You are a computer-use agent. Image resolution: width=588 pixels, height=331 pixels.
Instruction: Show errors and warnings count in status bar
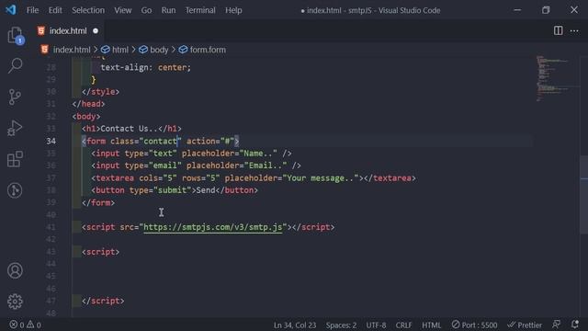[25, 325]
